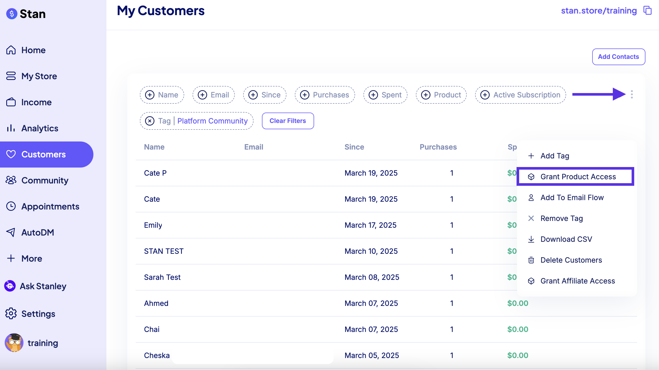The image size is (659, 370).
Task: Click the Stan dollar logo icon
Action: (12, 14)
